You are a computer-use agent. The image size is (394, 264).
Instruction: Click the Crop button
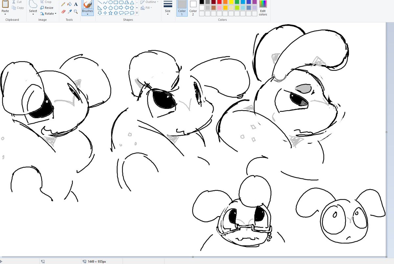click(x=46, y=2)
